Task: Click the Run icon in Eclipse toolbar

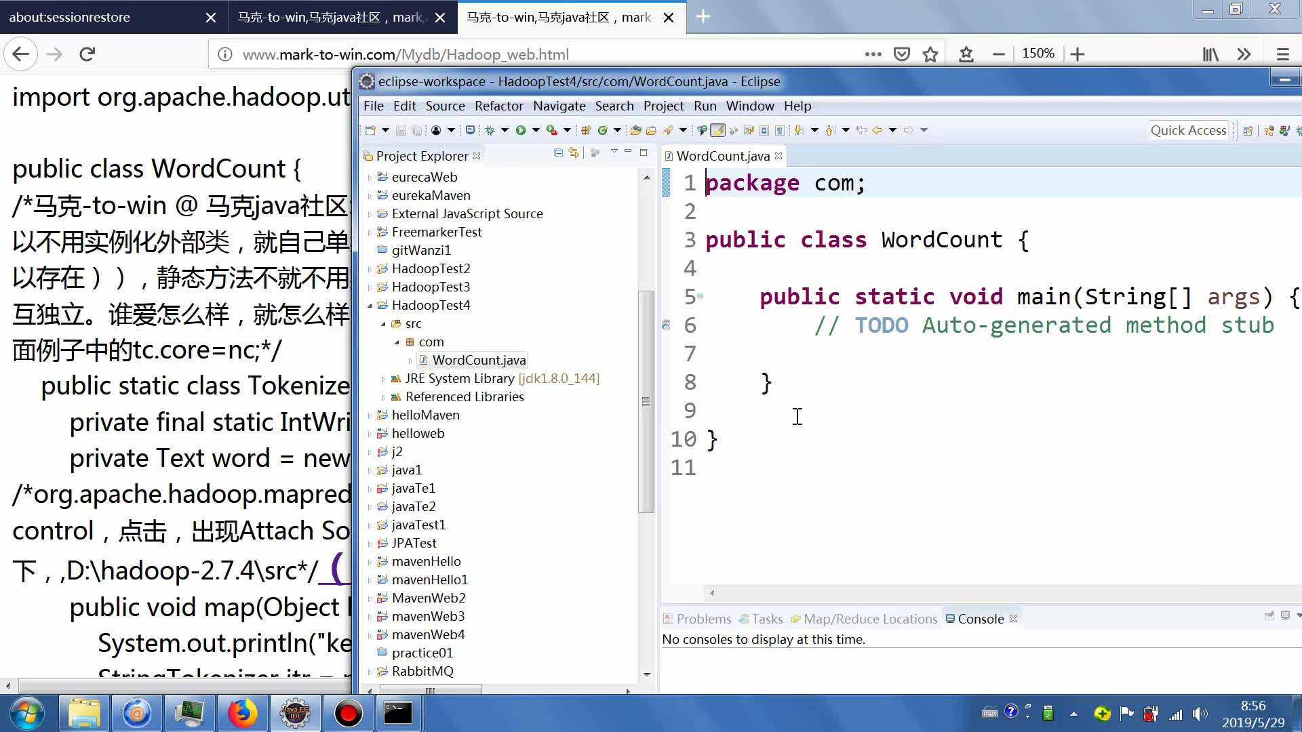Action: pos(521,129)
